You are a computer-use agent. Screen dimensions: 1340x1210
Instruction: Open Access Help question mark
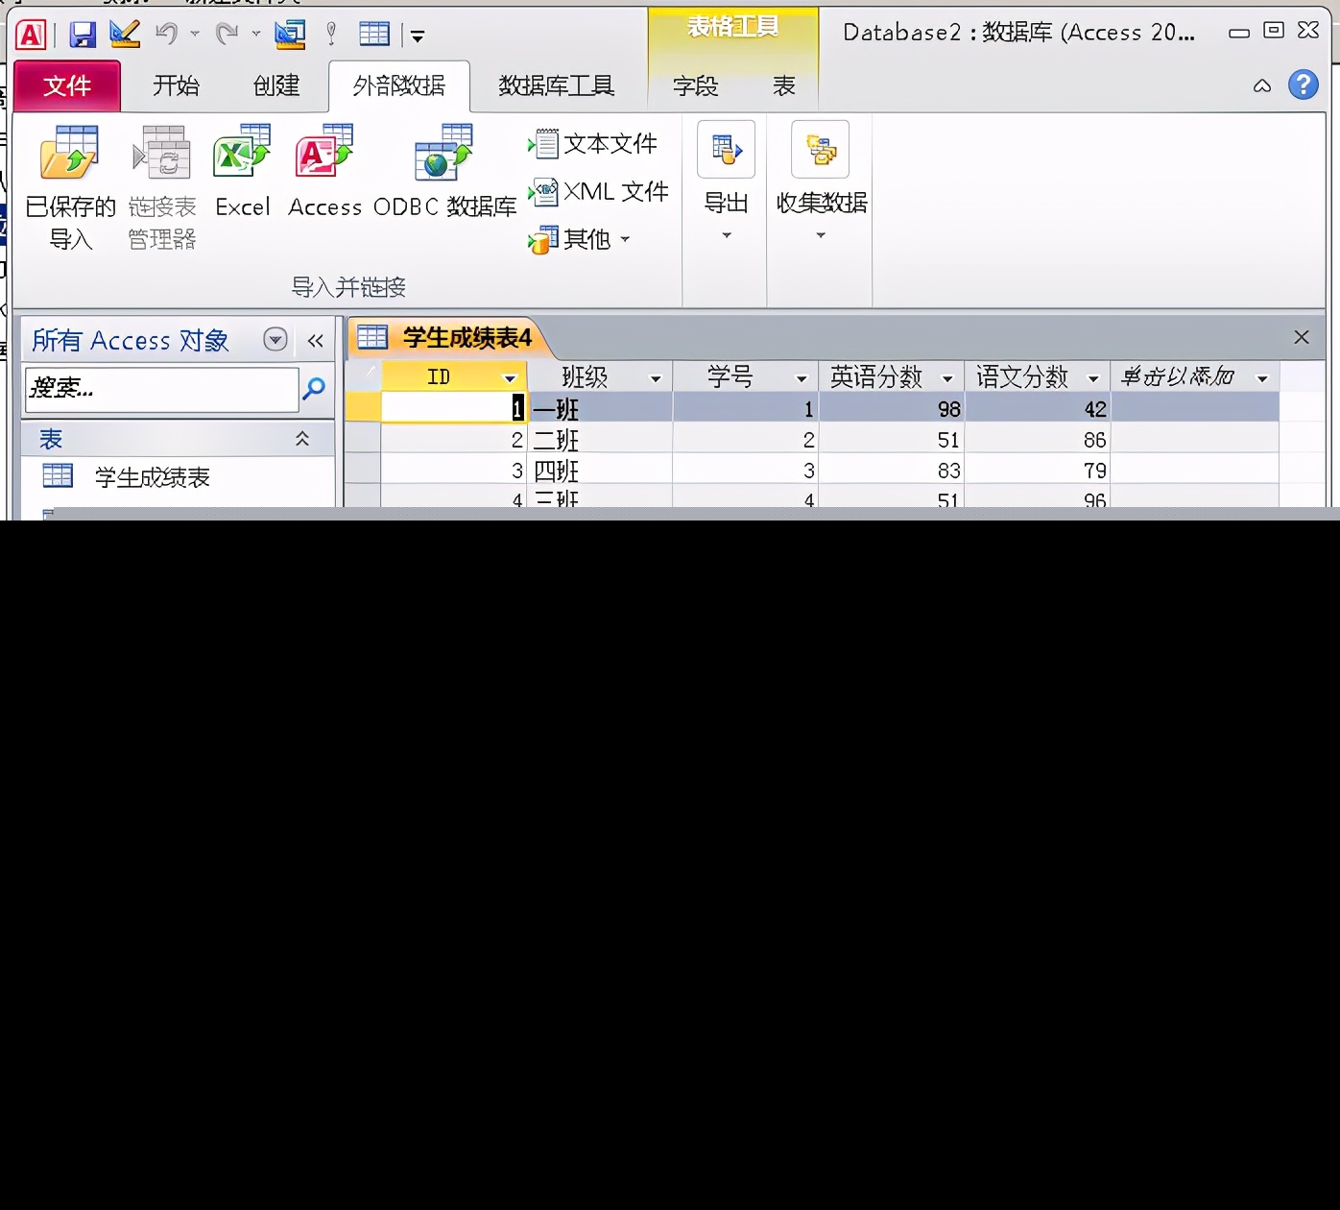[1303, 85]
